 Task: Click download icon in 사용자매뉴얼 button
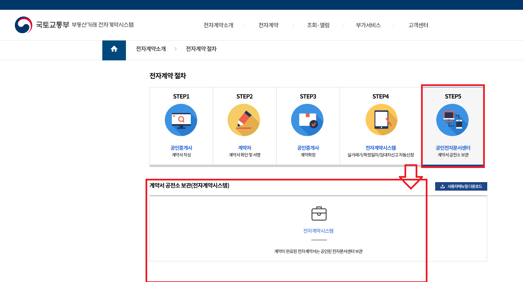[x=443, y=186]
